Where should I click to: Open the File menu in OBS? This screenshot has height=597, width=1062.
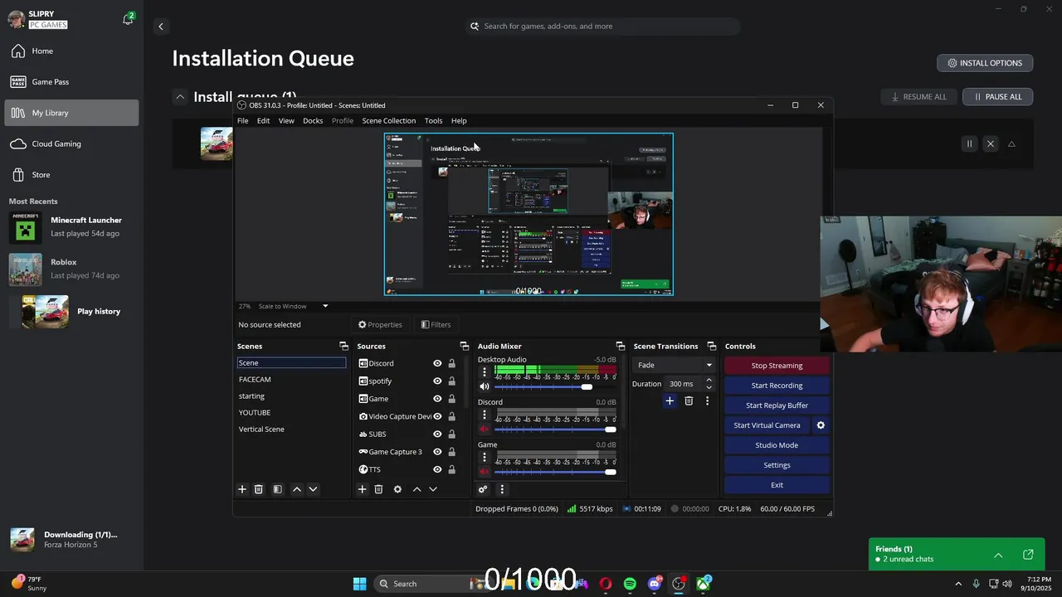(x=243, y=121)
